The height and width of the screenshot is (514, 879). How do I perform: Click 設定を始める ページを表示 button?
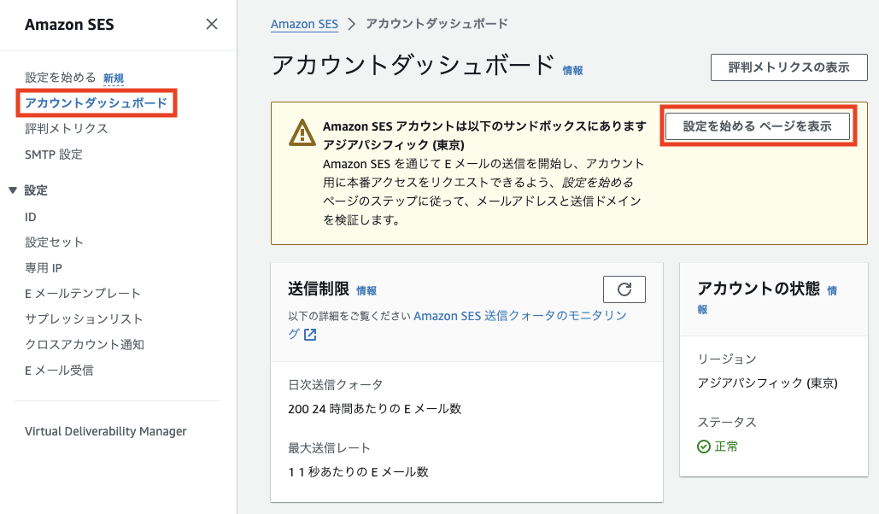coord(758,126)
